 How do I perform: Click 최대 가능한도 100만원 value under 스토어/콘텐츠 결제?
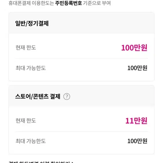137,141
